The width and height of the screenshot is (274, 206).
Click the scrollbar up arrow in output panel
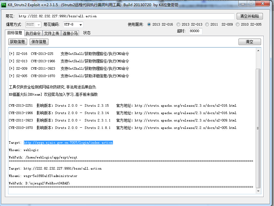[258, 51]
